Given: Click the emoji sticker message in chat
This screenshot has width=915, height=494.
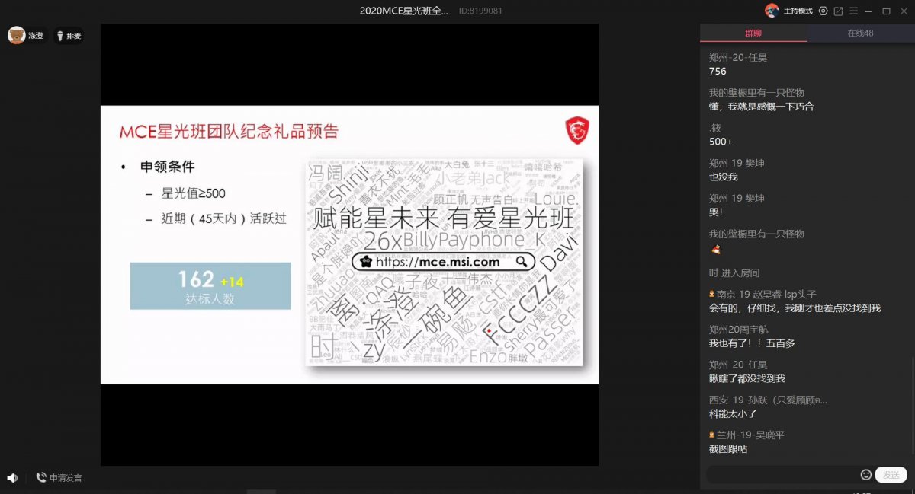Looking at the screenshot, I should click(715, 250).
